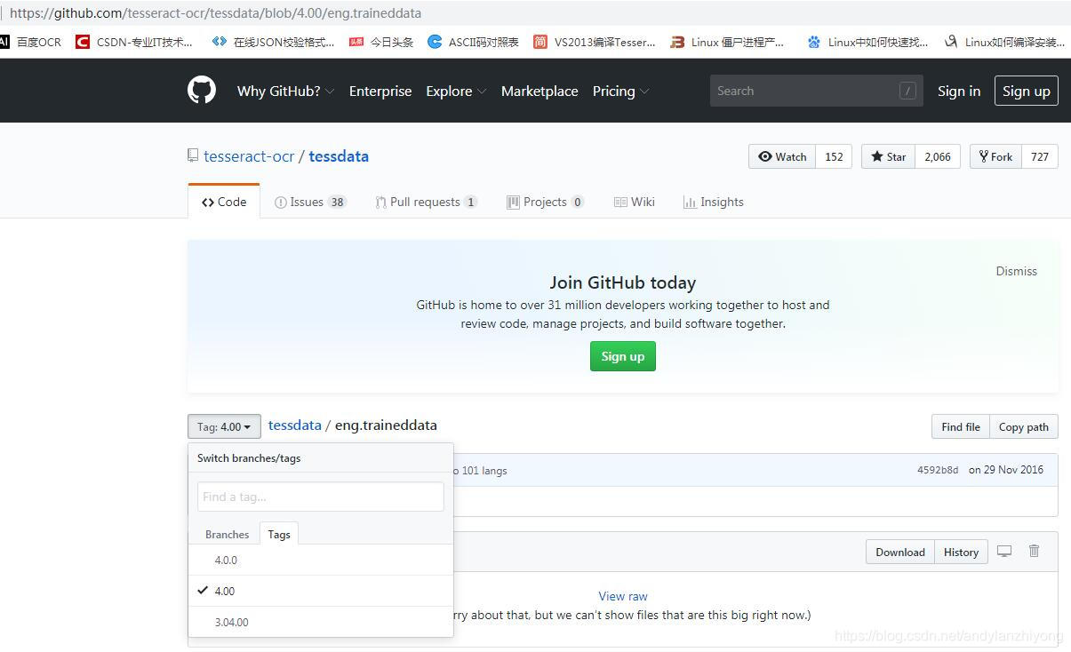1071x652 pixels.
Task: Click the Find file button
Action: click(961, 426)
